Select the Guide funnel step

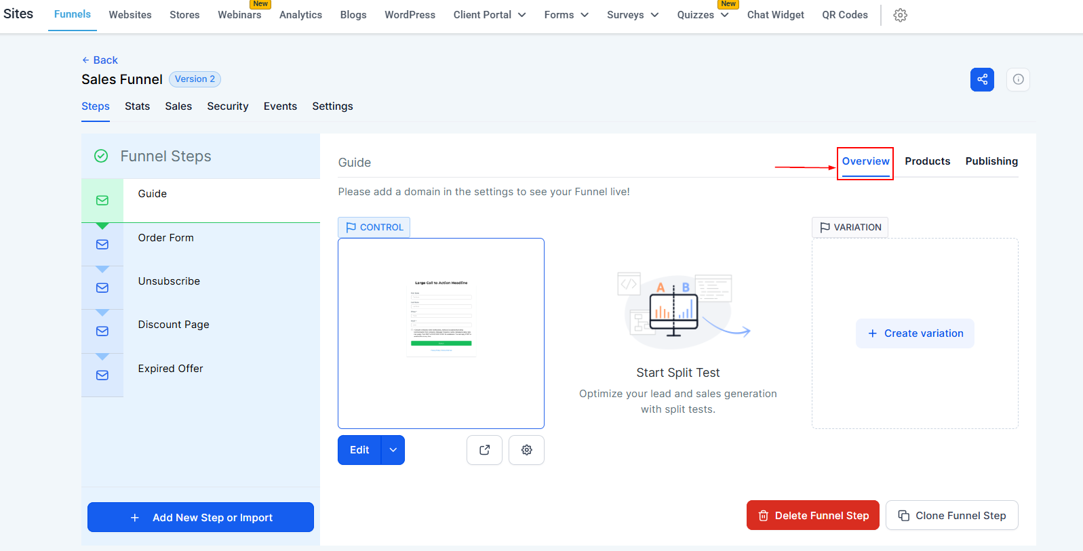(x=201, y=201)
